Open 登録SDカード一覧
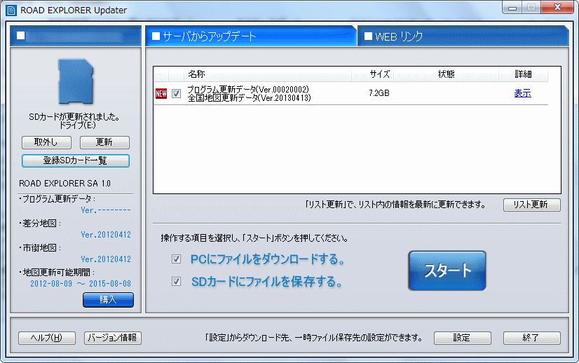579x363 pixels. click(76, 160)
